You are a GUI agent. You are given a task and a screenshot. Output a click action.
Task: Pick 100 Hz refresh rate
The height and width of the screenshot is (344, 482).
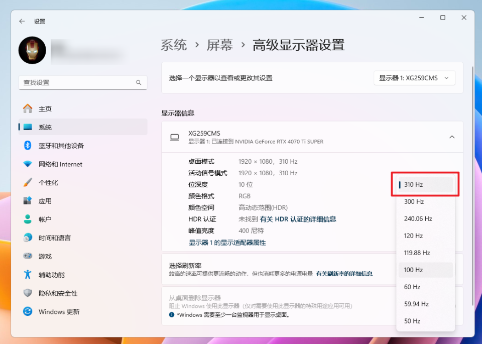pos(425,270)
